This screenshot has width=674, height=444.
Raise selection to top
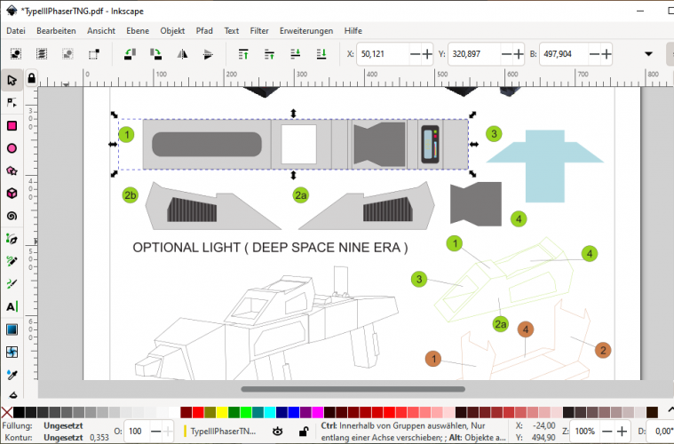pyautogui.click(x=243, y=54)
